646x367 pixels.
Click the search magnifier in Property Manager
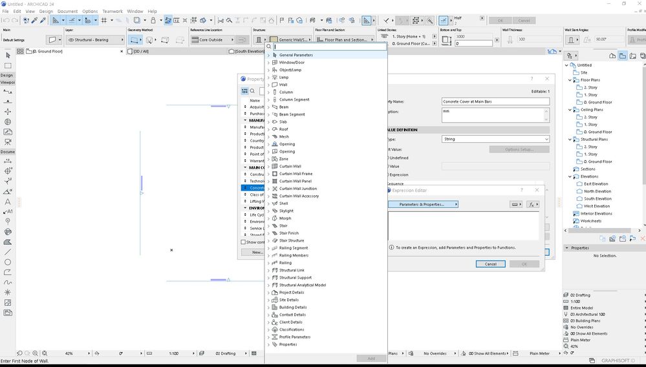click(253, 91)
